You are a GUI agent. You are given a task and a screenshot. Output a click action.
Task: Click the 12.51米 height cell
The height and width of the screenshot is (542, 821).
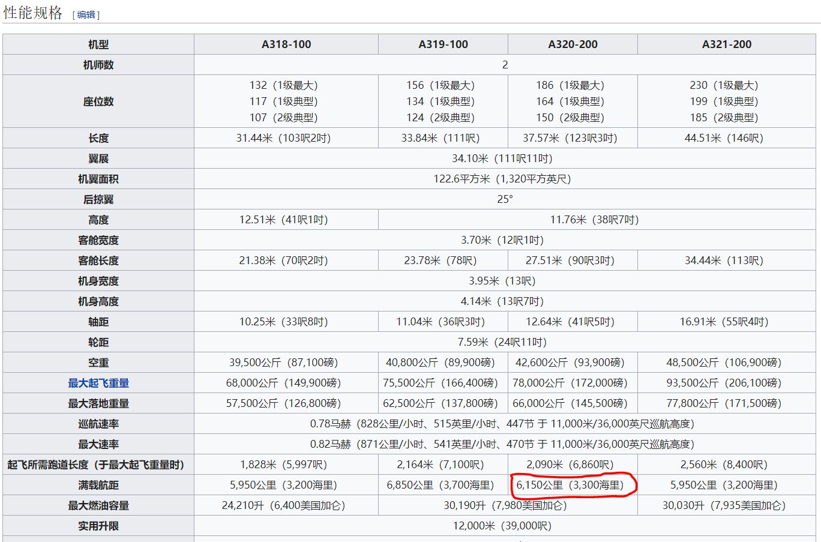[283, 220]
